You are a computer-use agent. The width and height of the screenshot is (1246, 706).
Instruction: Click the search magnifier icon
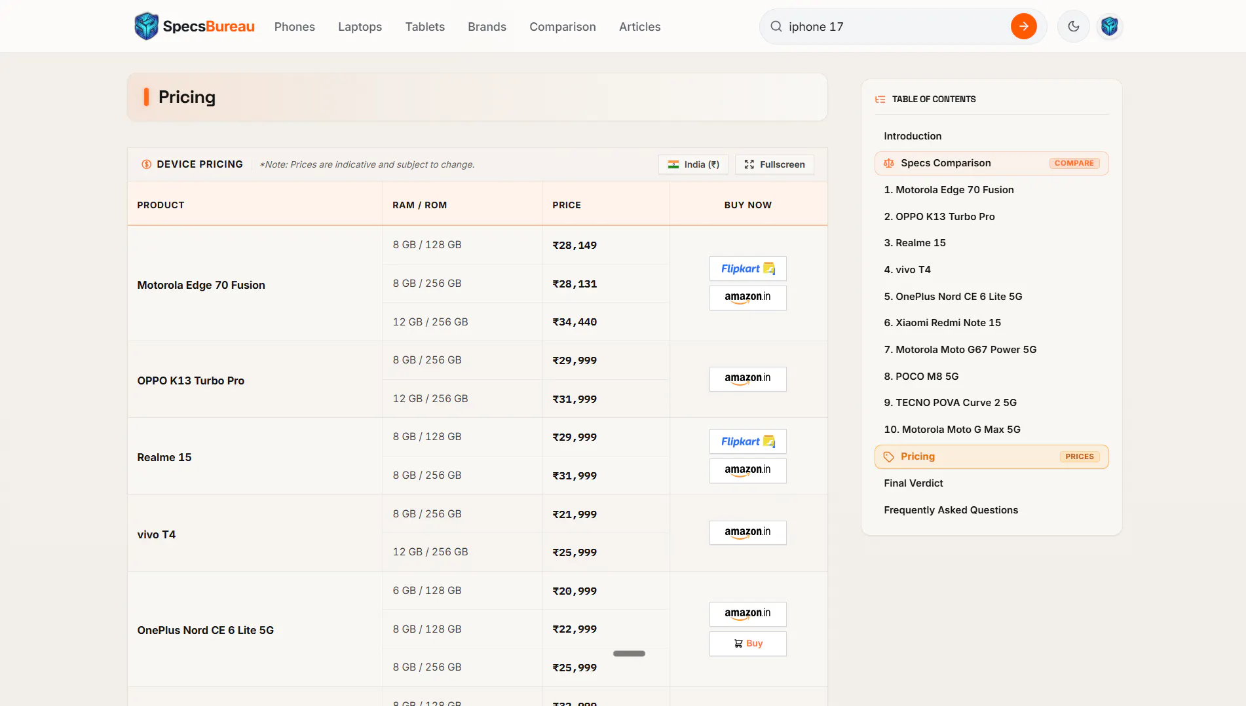776,26
